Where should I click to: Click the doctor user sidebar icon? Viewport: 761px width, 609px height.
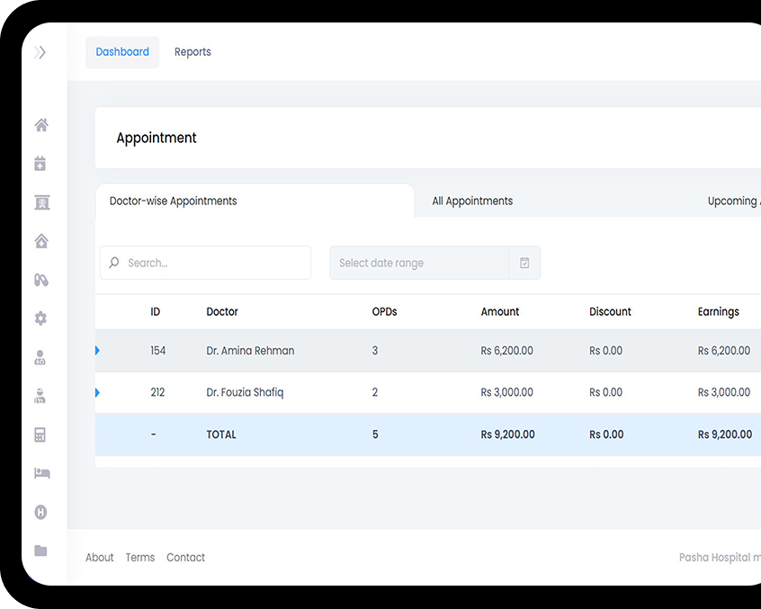click(x=40, y=358)
